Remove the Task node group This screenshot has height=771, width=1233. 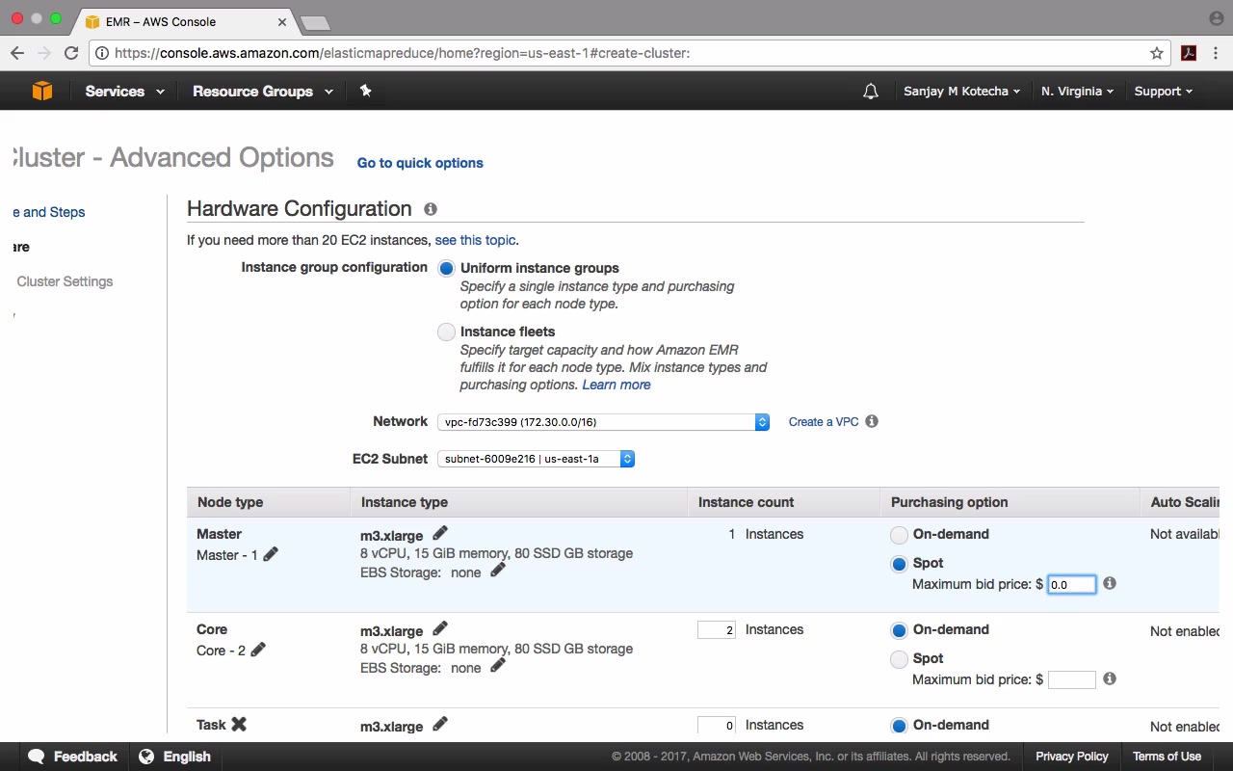coord(239,724)
